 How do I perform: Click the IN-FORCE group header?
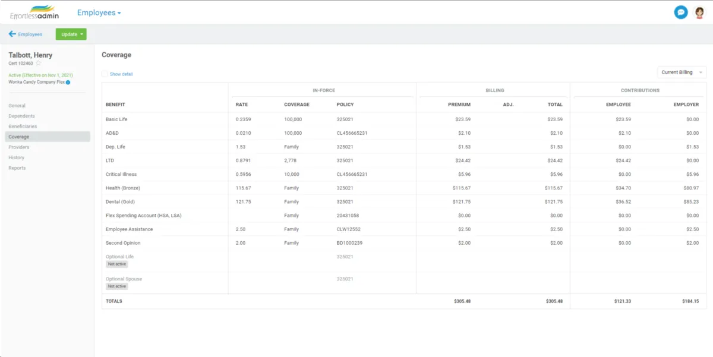click(x=324, y=90)
